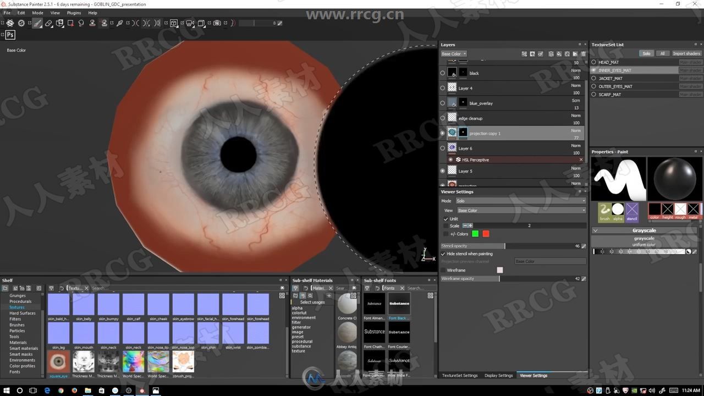The height and width of the screenshot is (396, 704).
Task: Click the delete layer trash icon
Action: pos(584,54)
